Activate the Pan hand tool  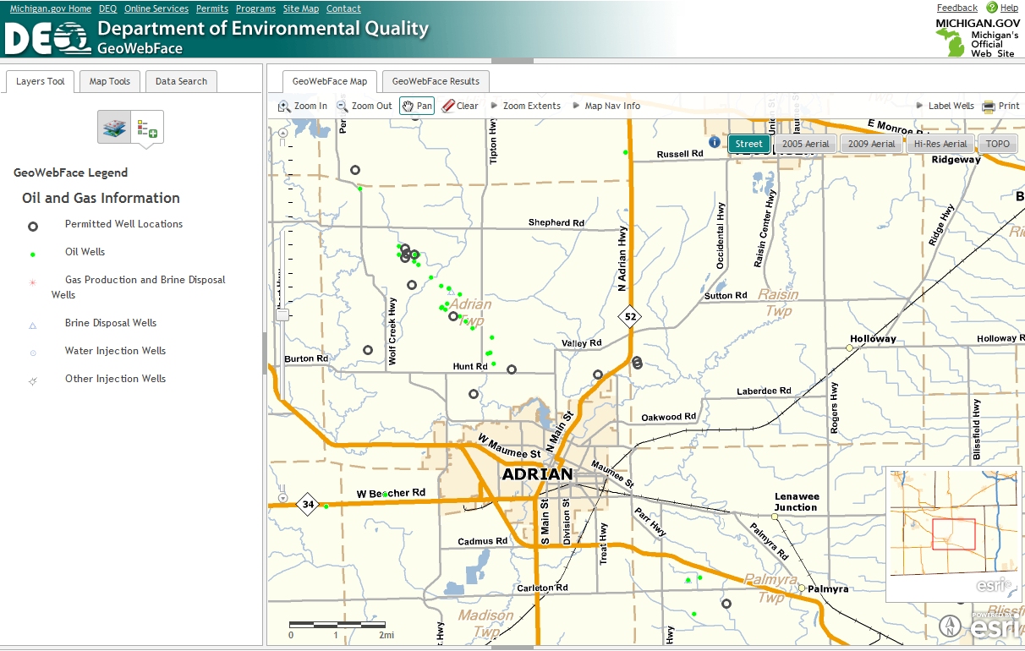point(417,106)
